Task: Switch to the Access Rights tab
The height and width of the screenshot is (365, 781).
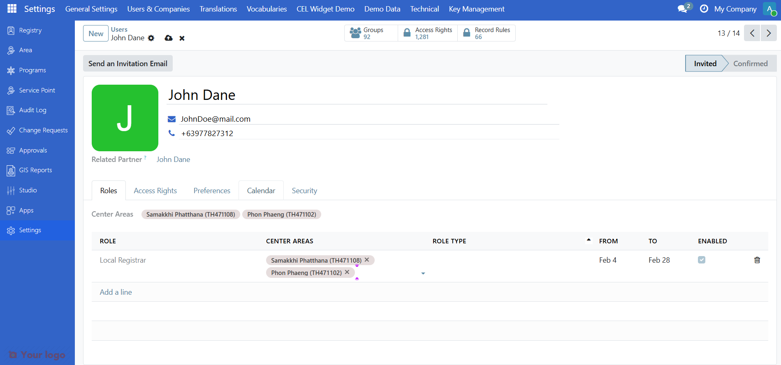Action: point(155,191)
